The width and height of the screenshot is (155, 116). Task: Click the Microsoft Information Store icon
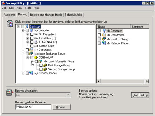click(x=41, y=61)
